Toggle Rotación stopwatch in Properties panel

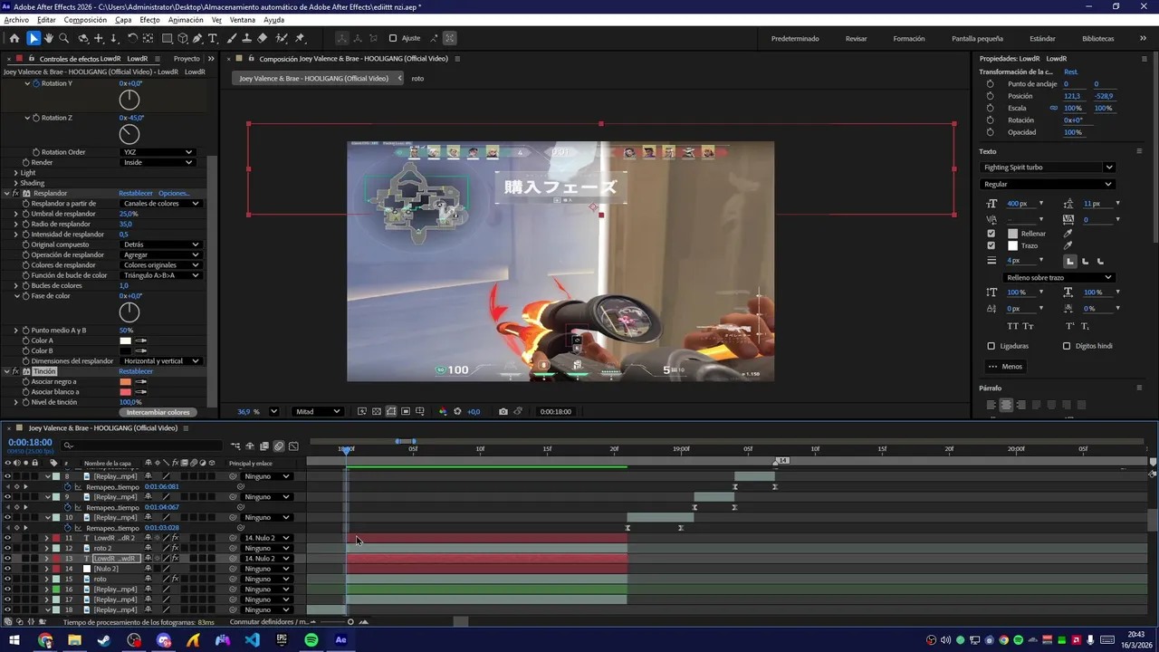990,120
